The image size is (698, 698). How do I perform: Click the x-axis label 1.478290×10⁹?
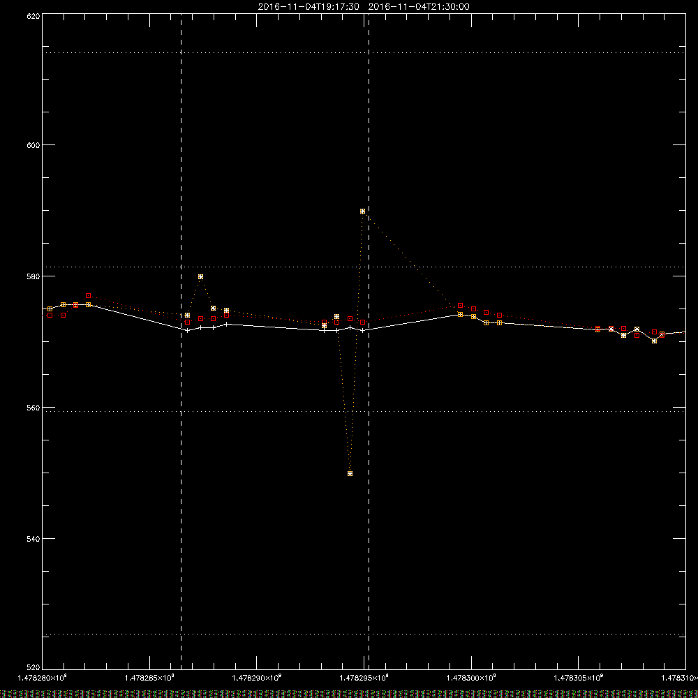[x=257, y=678]
